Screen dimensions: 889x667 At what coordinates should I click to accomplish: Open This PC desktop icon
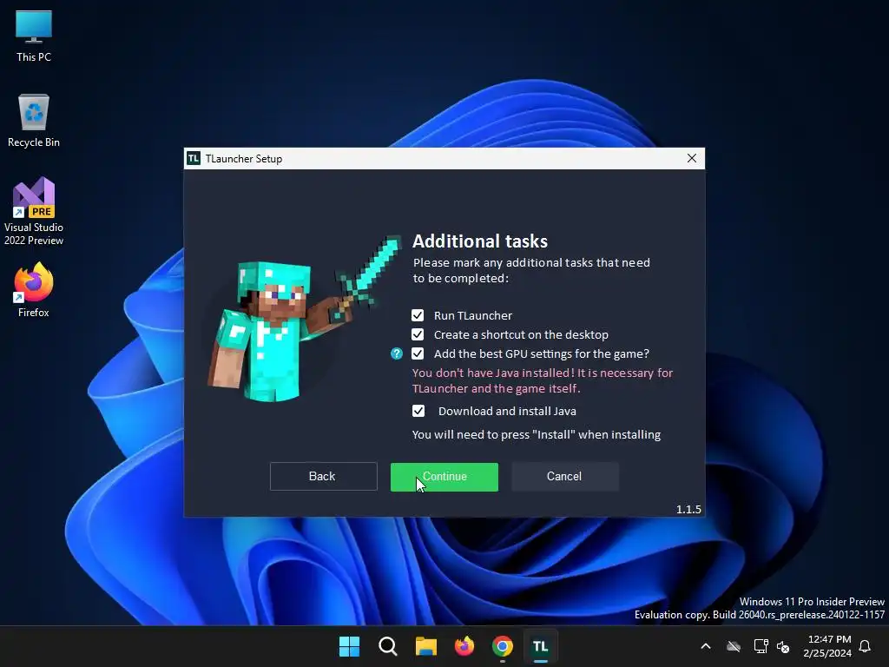pos(34,36)
